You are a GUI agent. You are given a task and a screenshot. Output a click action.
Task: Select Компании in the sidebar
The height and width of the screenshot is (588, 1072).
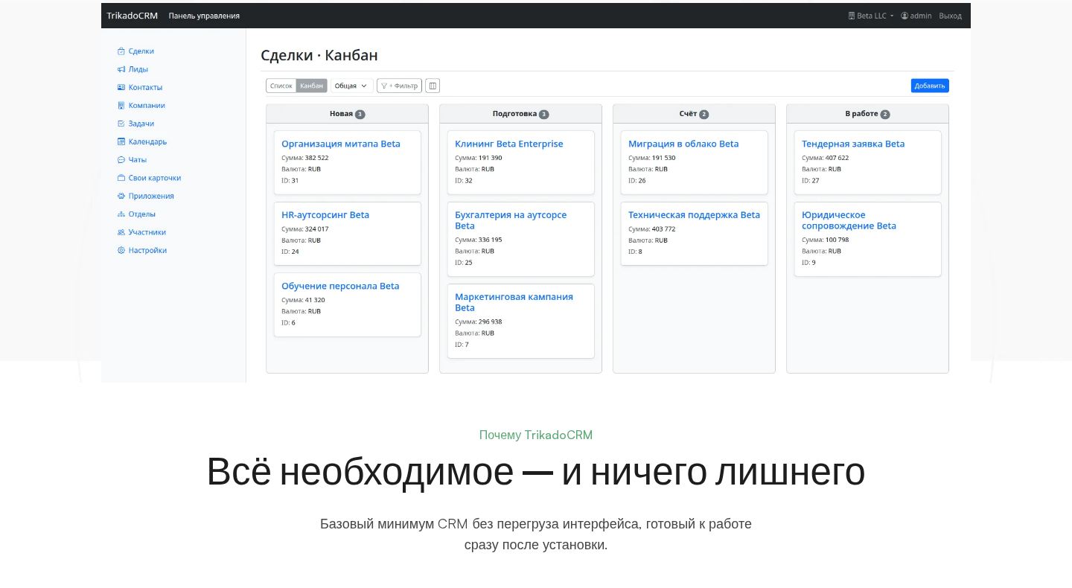pos(147,106)
